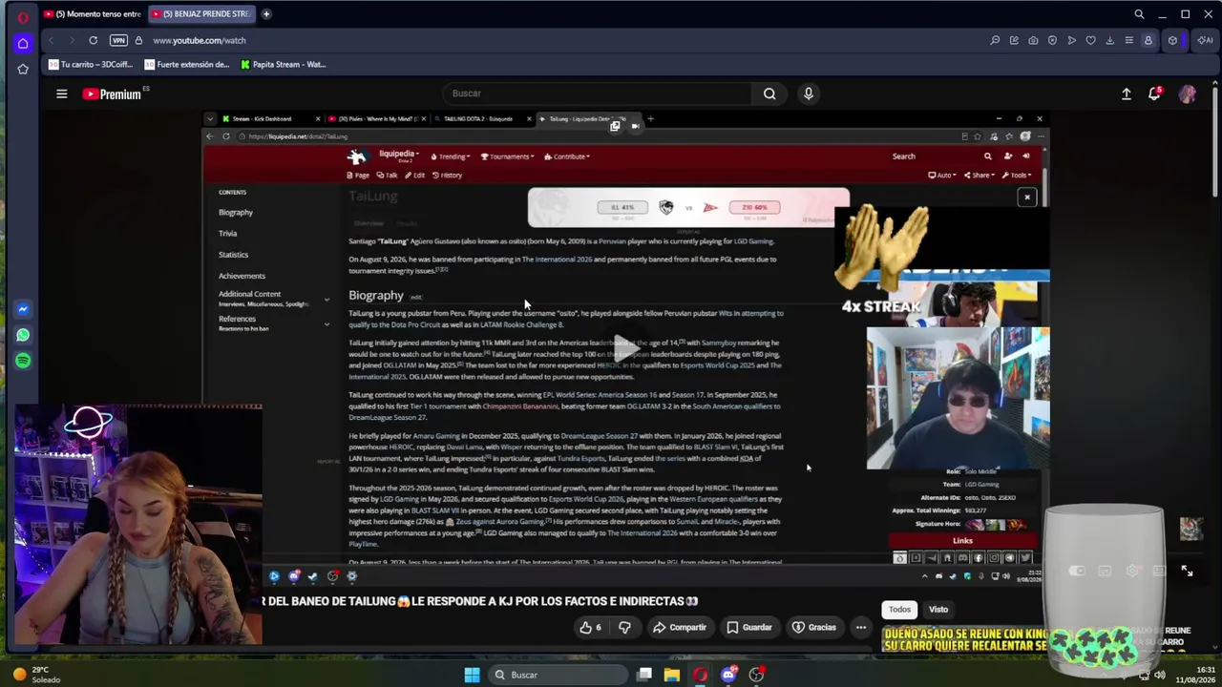Viewport: 1222px width, 687px height.
Task: Open YouTube notifications bell
Action: point(1154,94)
